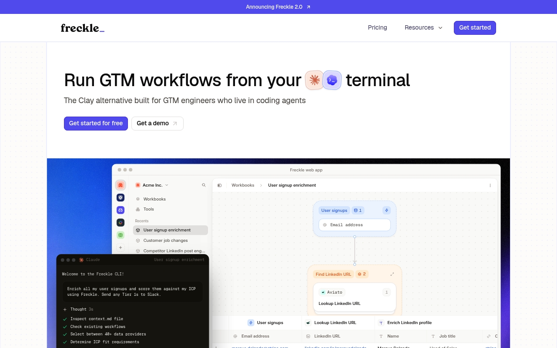Click Select between 40+ data providers line
The width and height of the screenshot is (557, 348).
(108, 334)
